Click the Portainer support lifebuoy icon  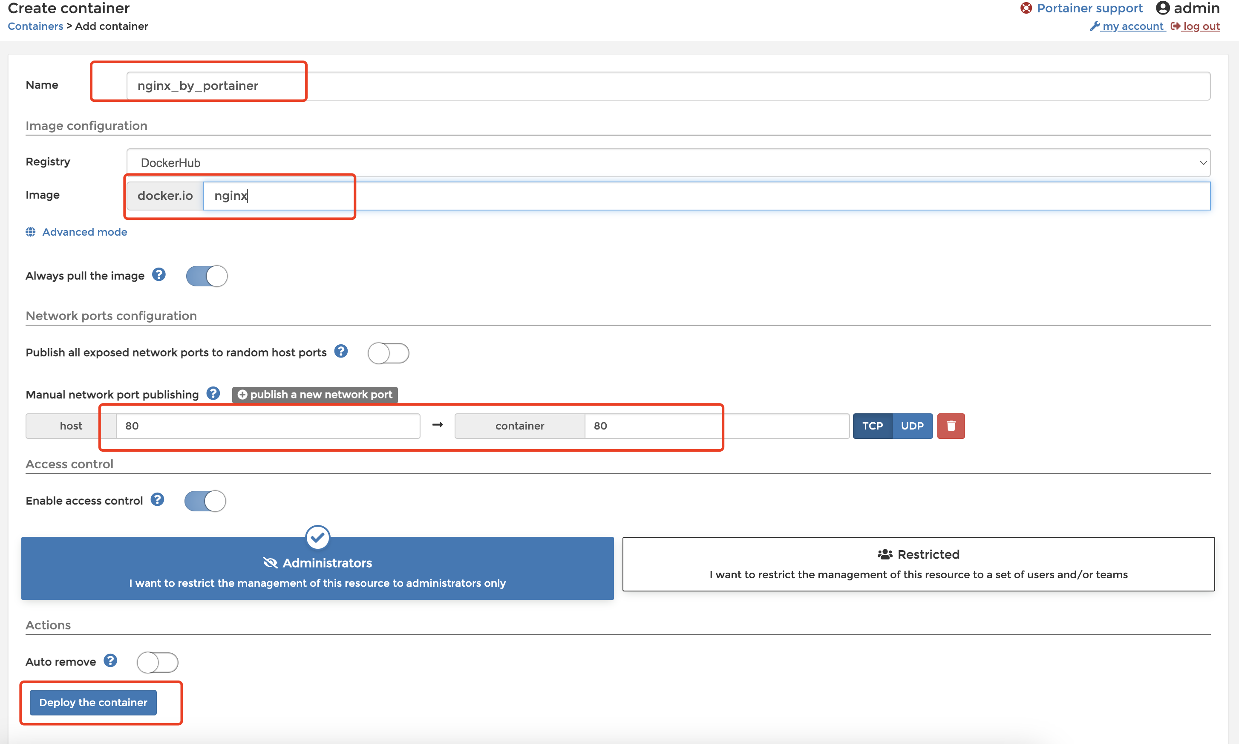(x=1026, y=8)
